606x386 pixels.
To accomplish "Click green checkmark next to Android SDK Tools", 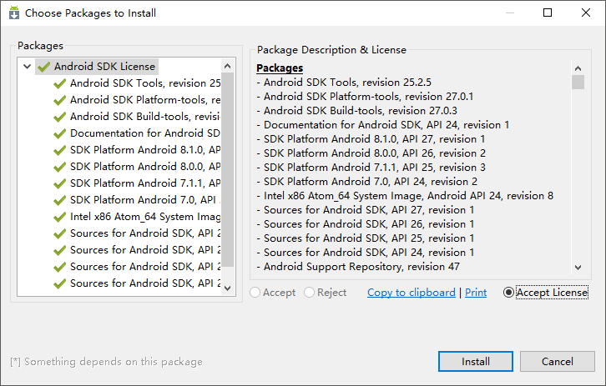I will (x=59, y=83).
